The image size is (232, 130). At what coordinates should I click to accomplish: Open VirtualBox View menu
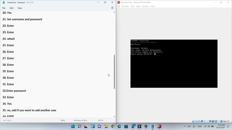(132, 6)
